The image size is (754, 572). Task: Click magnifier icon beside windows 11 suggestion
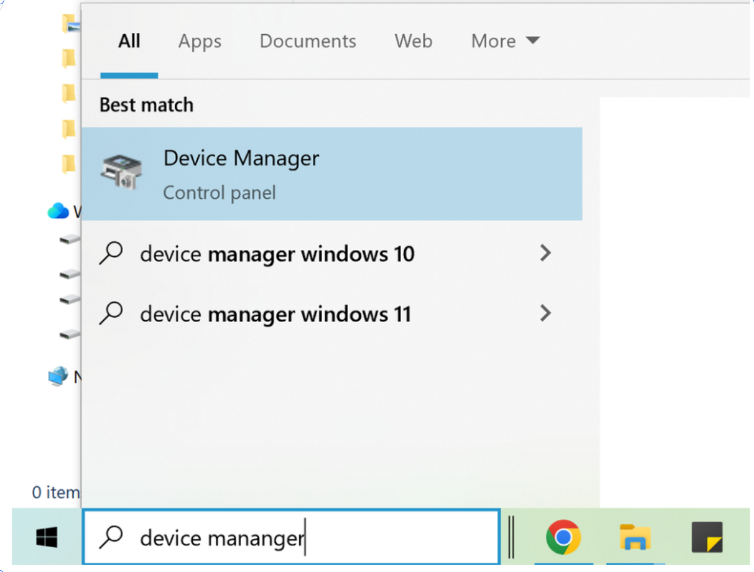coord(111,314)
